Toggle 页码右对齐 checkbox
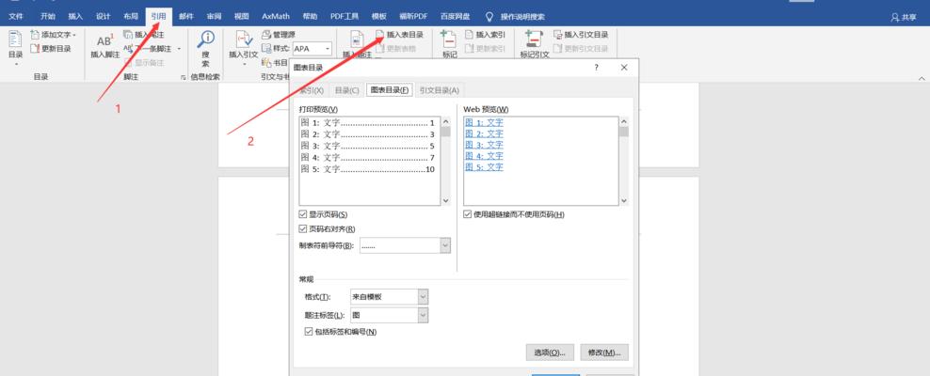The width and height of the screenshot is (930, 376). (304, 229)
